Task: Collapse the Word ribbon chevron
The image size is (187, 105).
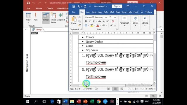Action: point(154,29)
